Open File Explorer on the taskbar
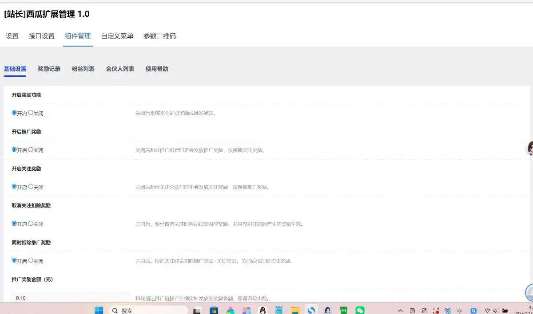The image size is (533, 314). pyautogui.click(x=295, y=310)
